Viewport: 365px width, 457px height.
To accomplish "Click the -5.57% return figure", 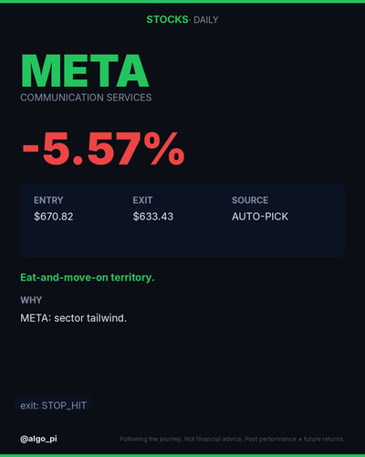I will tap(103, 149).
